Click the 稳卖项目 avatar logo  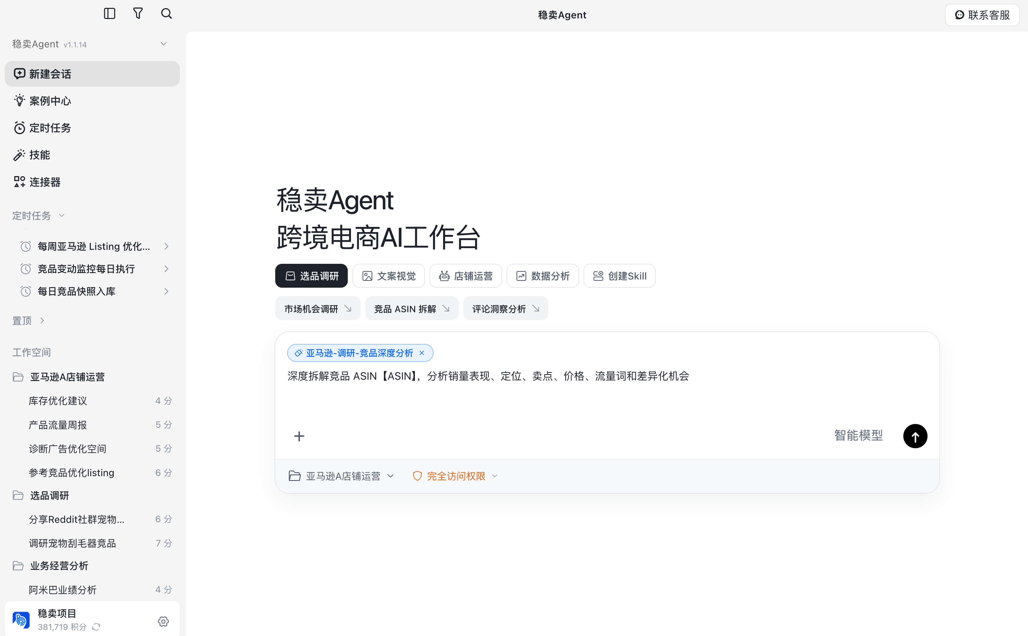click(x=21, y=620)
